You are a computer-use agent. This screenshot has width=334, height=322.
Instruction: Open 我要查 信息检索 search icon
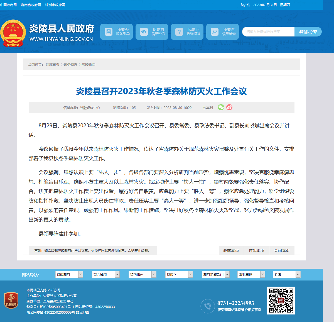point(214,32)
